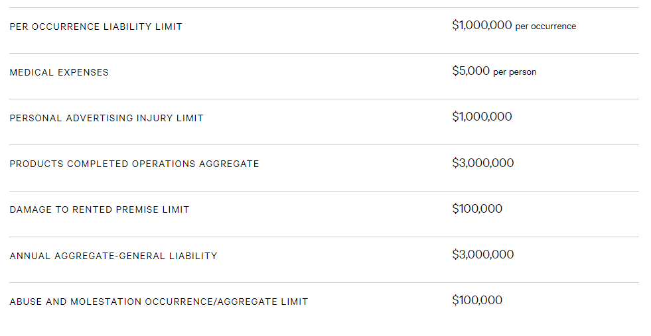The image size is (651, 336).
Task: Click the 'per person' small text
Action: click(x=515, y=72)
